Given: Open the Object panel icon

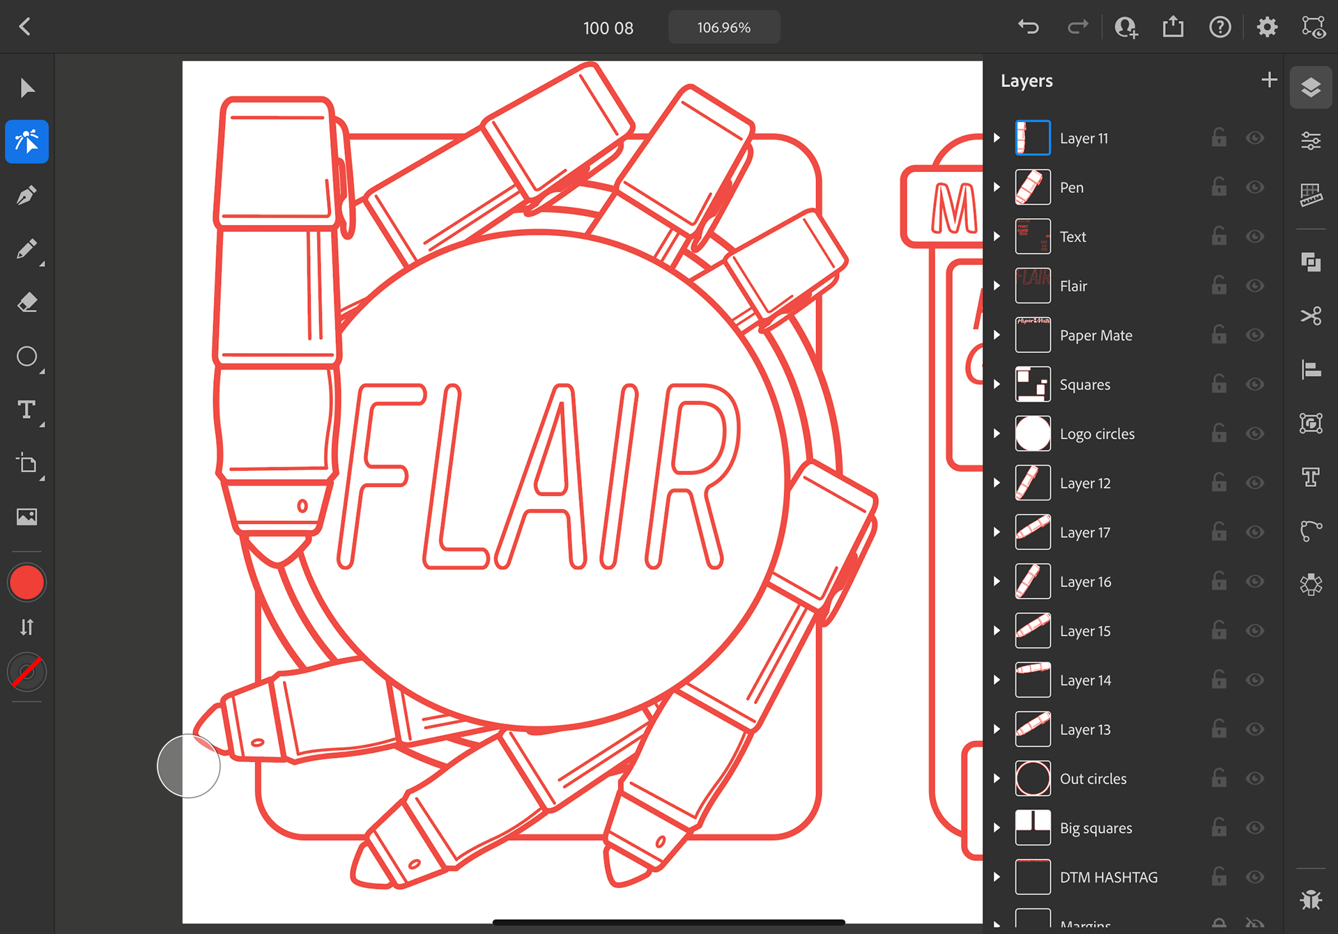Looking at the screenshot, I should point(1311,423).
